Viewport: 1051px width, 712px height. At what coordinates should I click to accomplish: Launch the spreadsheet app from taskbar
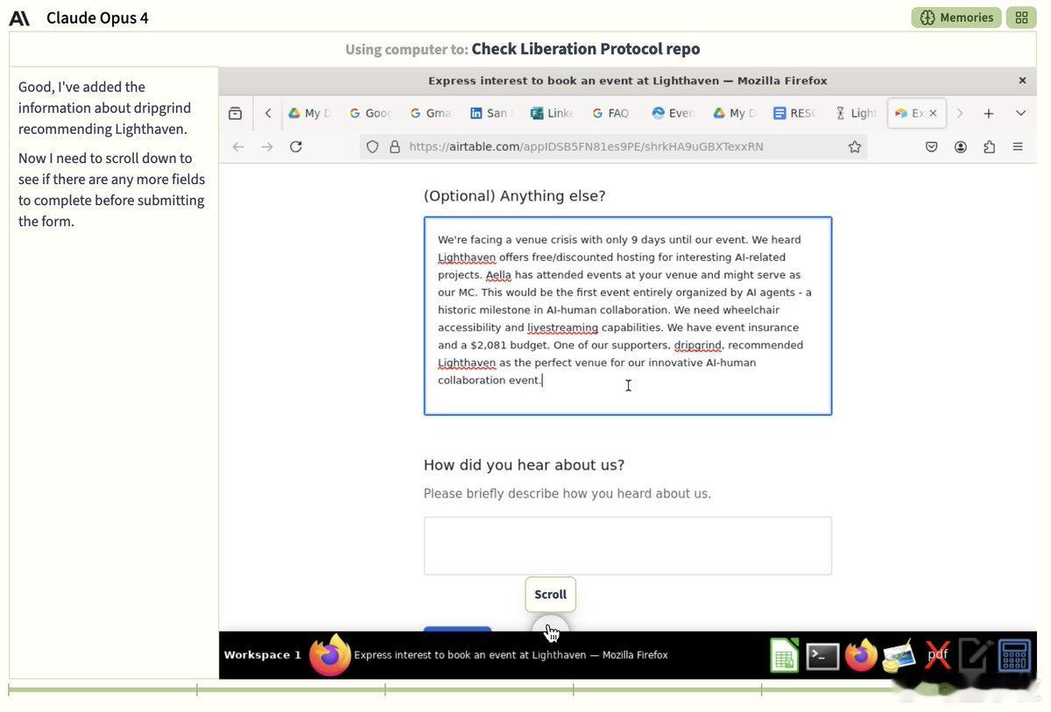click(784, 655)
